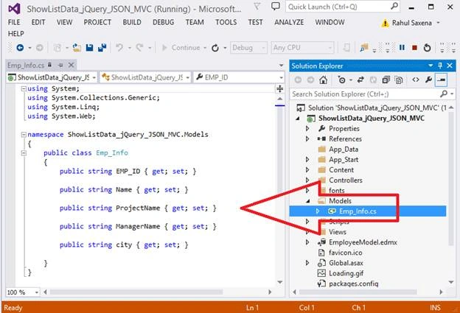Image resolution: width=460 pixels, height=313 pixels.
Task: Click the Properties wrench icon in Solution Explorer
Action: click(428, 80)
